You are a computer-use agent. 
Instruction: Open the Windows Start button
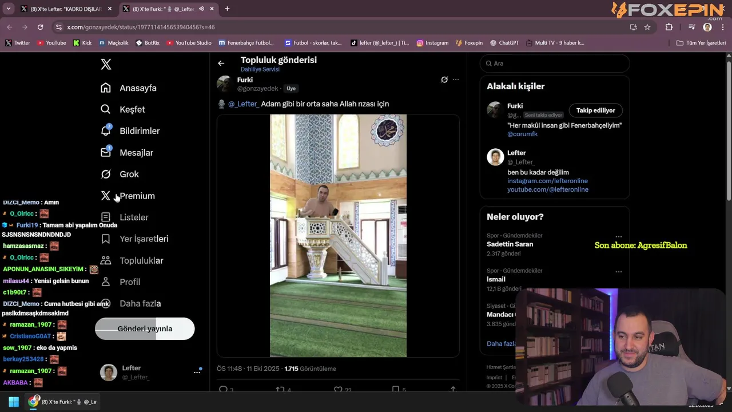(x=14, y=402)
